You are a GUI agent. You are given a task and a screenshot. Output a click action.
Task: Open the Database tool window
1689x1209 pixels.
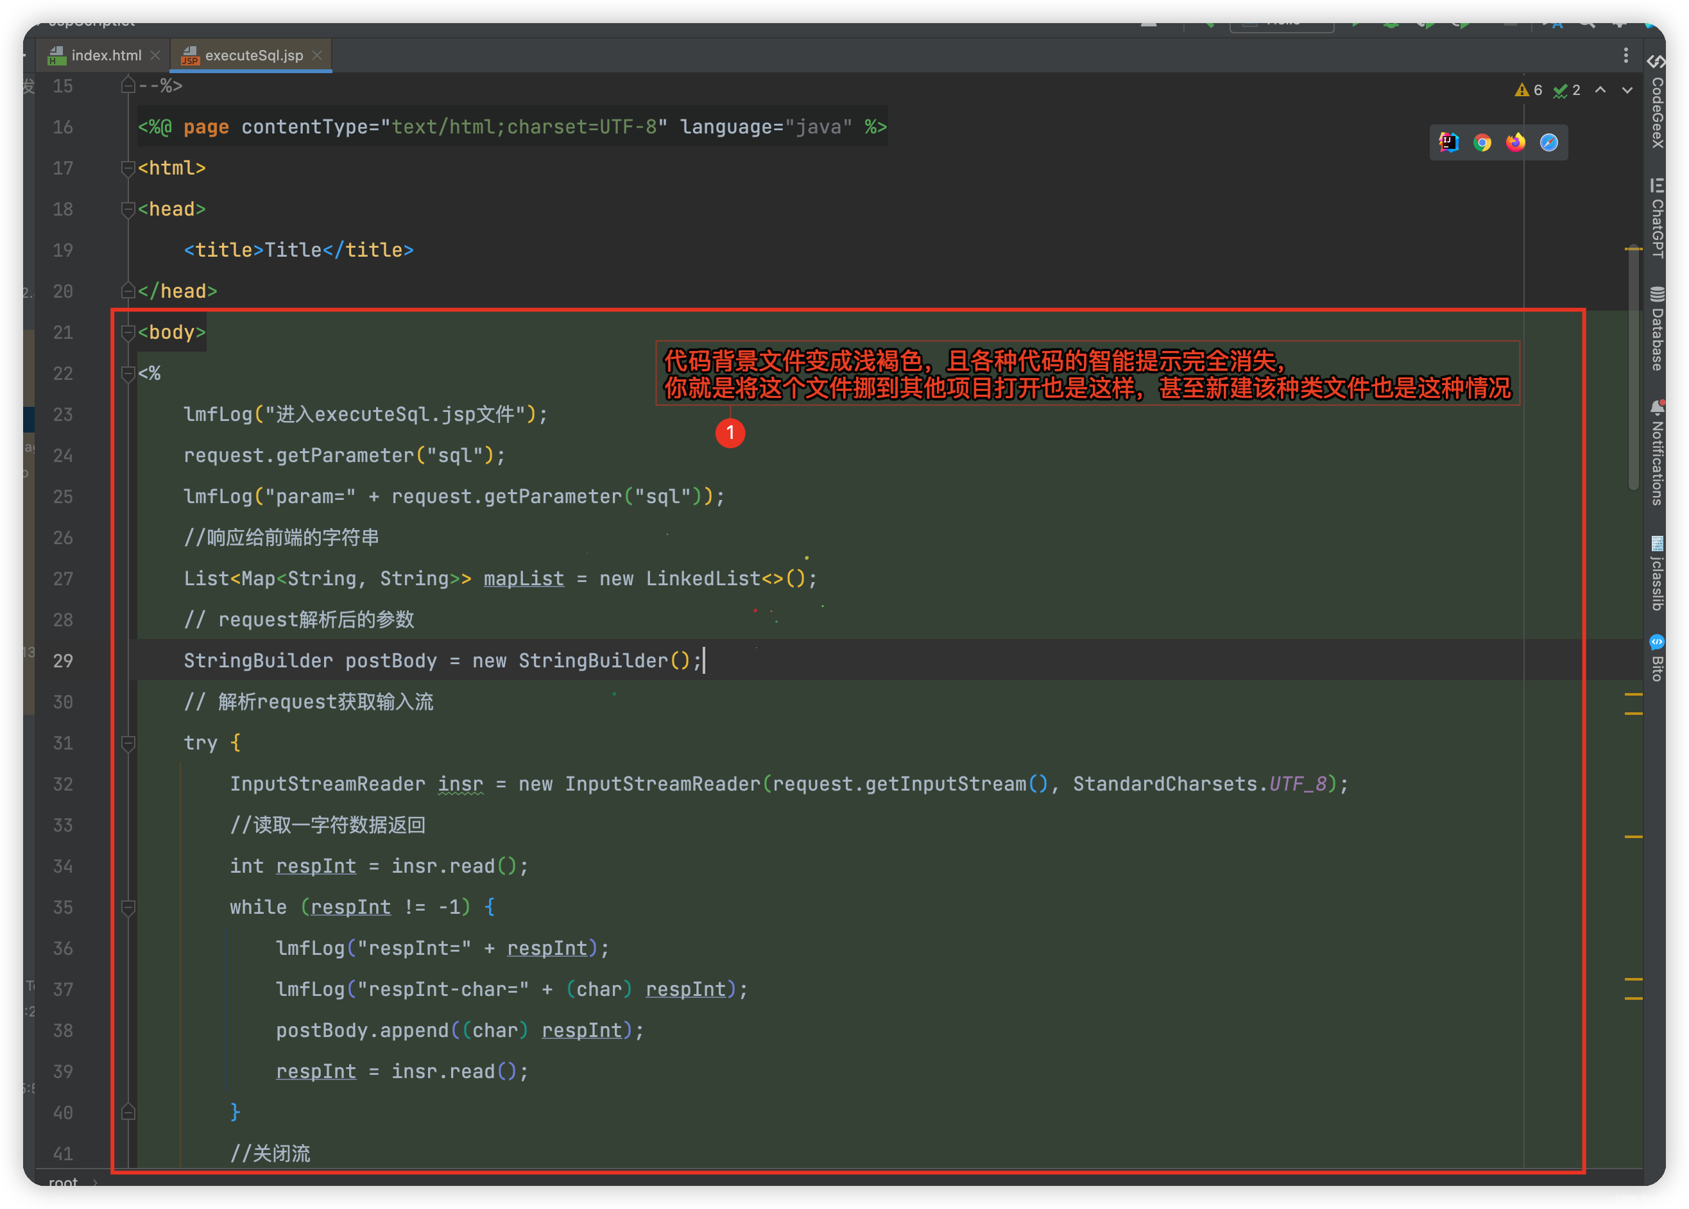pos(1657,329)
